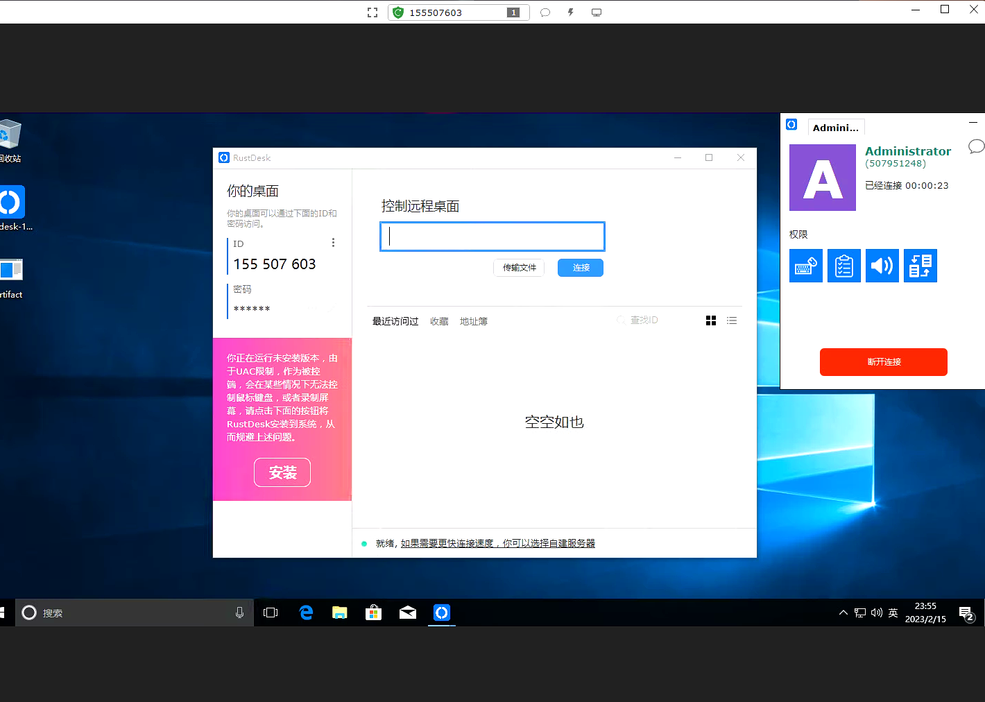This screenshot has width=985, height=702.
Task: Open the lightning bolt actions menu
Action: (571, 12)
